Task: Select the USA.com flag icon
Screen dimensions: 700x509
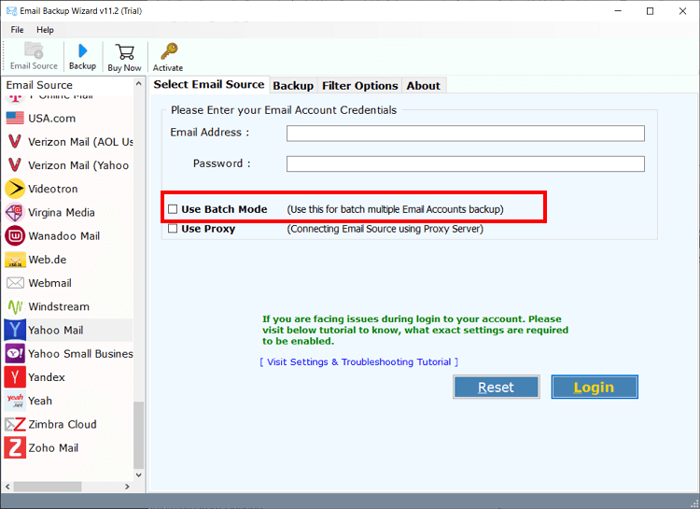Action: click(15, 118)
